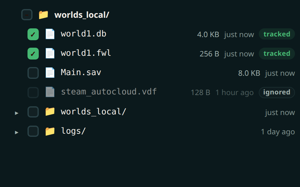Click the 1 hour ago timestamp
300x187 pixels.
click(235, 93)
